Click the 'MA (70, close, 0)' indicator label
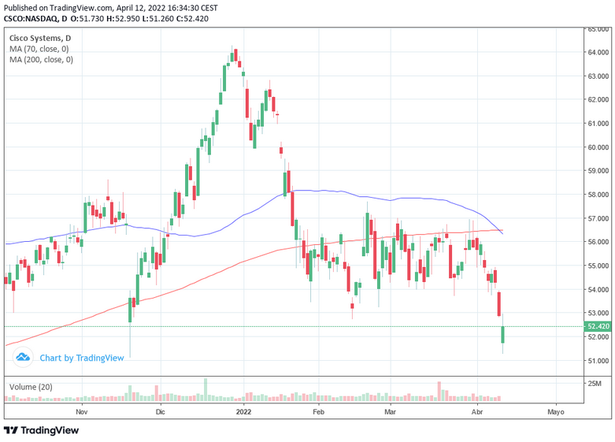Viewport: 615px width, 442px height. [39, 49]
